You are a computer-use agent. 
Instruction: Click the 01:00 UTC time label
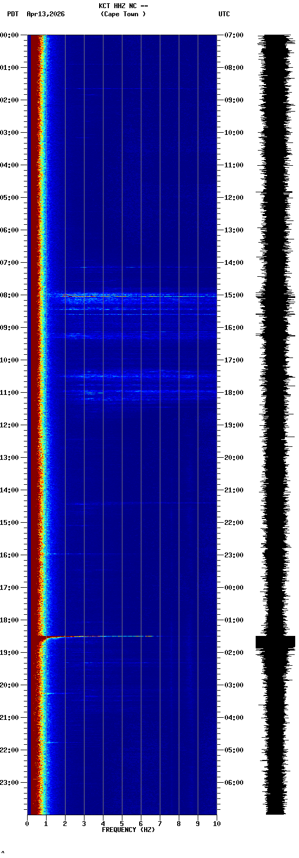click(x=234, y=620)
